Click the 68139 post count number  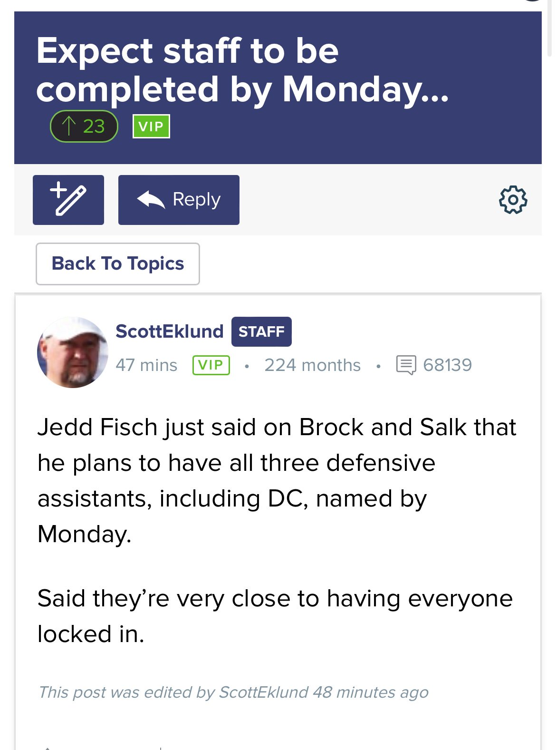point(447,365)
